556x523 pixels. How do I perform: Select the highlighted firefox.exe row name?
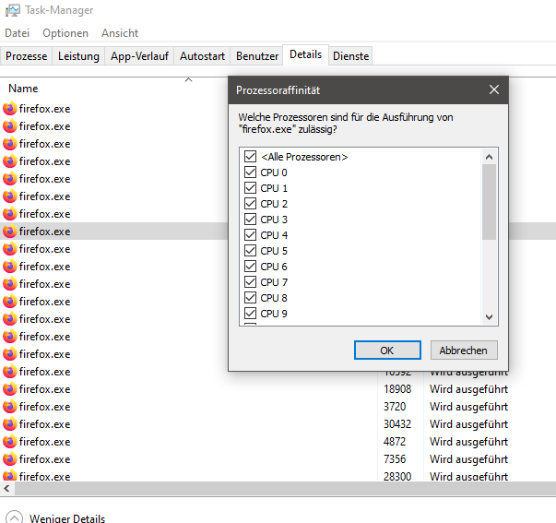[x=44, y=232]
